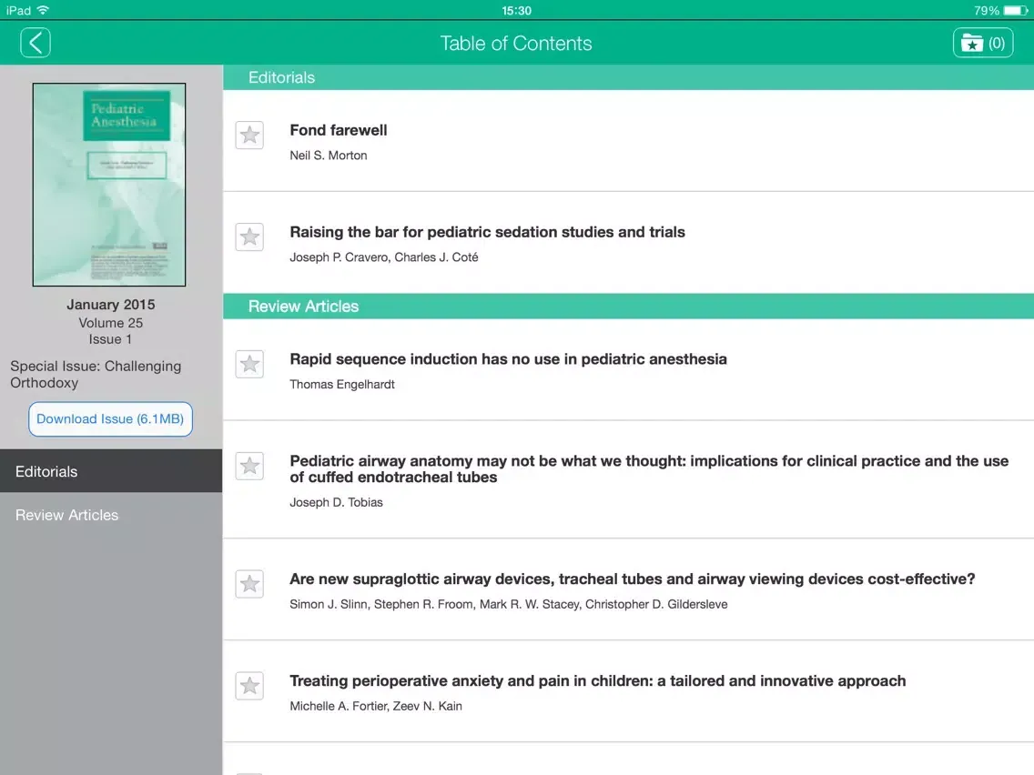Open Treating perioperative anxiety and pain article
This screenshot has height=775, width=1034.
click(x=597, y=680)
